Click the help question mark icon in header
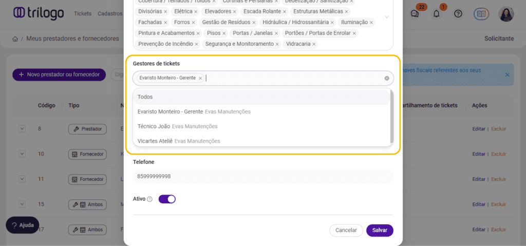Viewport: 526px width, 246px height. point(458,14)
